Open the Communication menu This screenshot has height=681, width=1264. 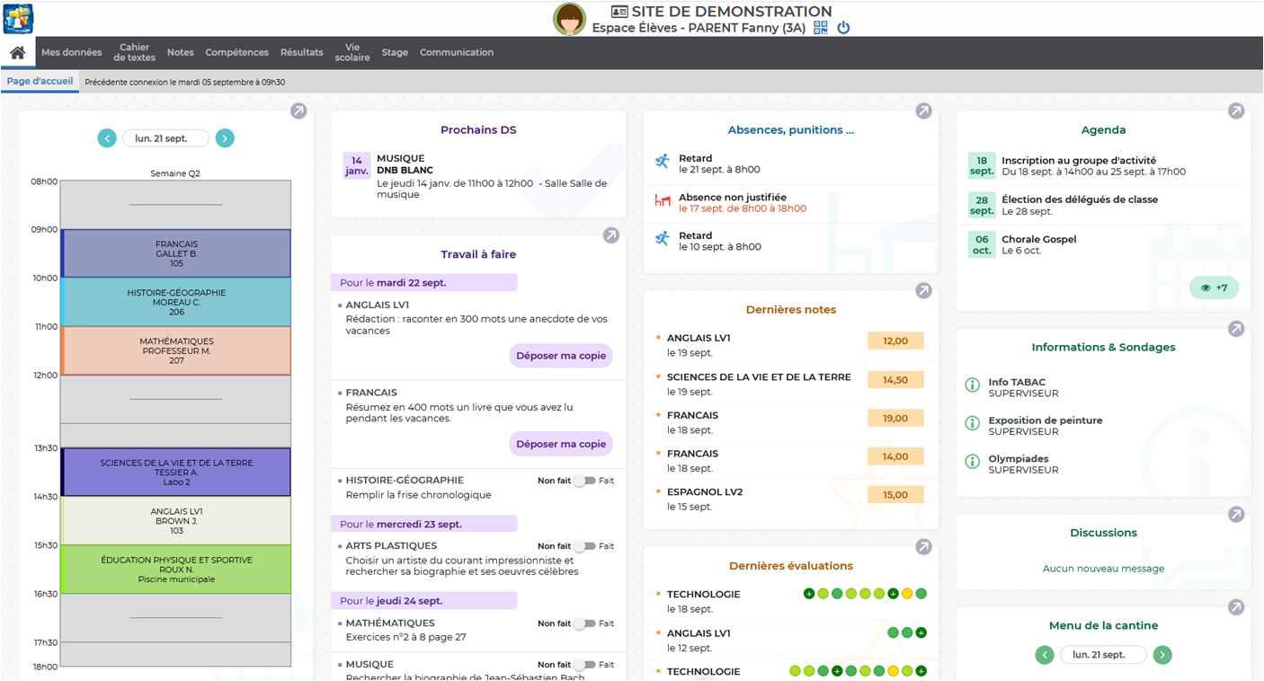pyautogui.click(x=457, y=52)
